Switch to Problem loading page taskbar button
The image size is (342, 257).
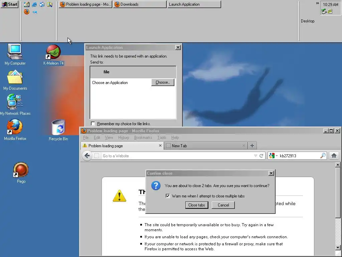(85, 4)
